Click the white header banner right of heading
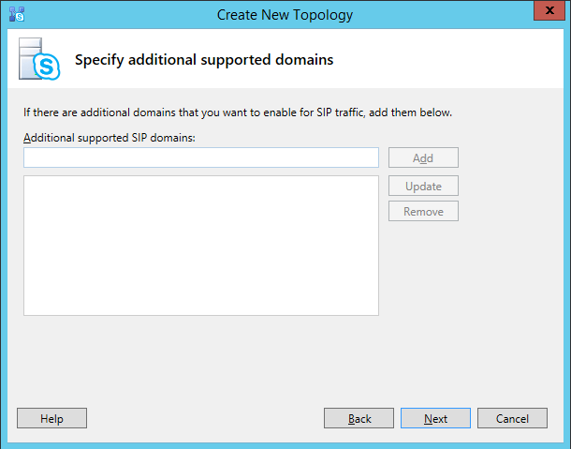571x449 pixels. coord(449,60)
